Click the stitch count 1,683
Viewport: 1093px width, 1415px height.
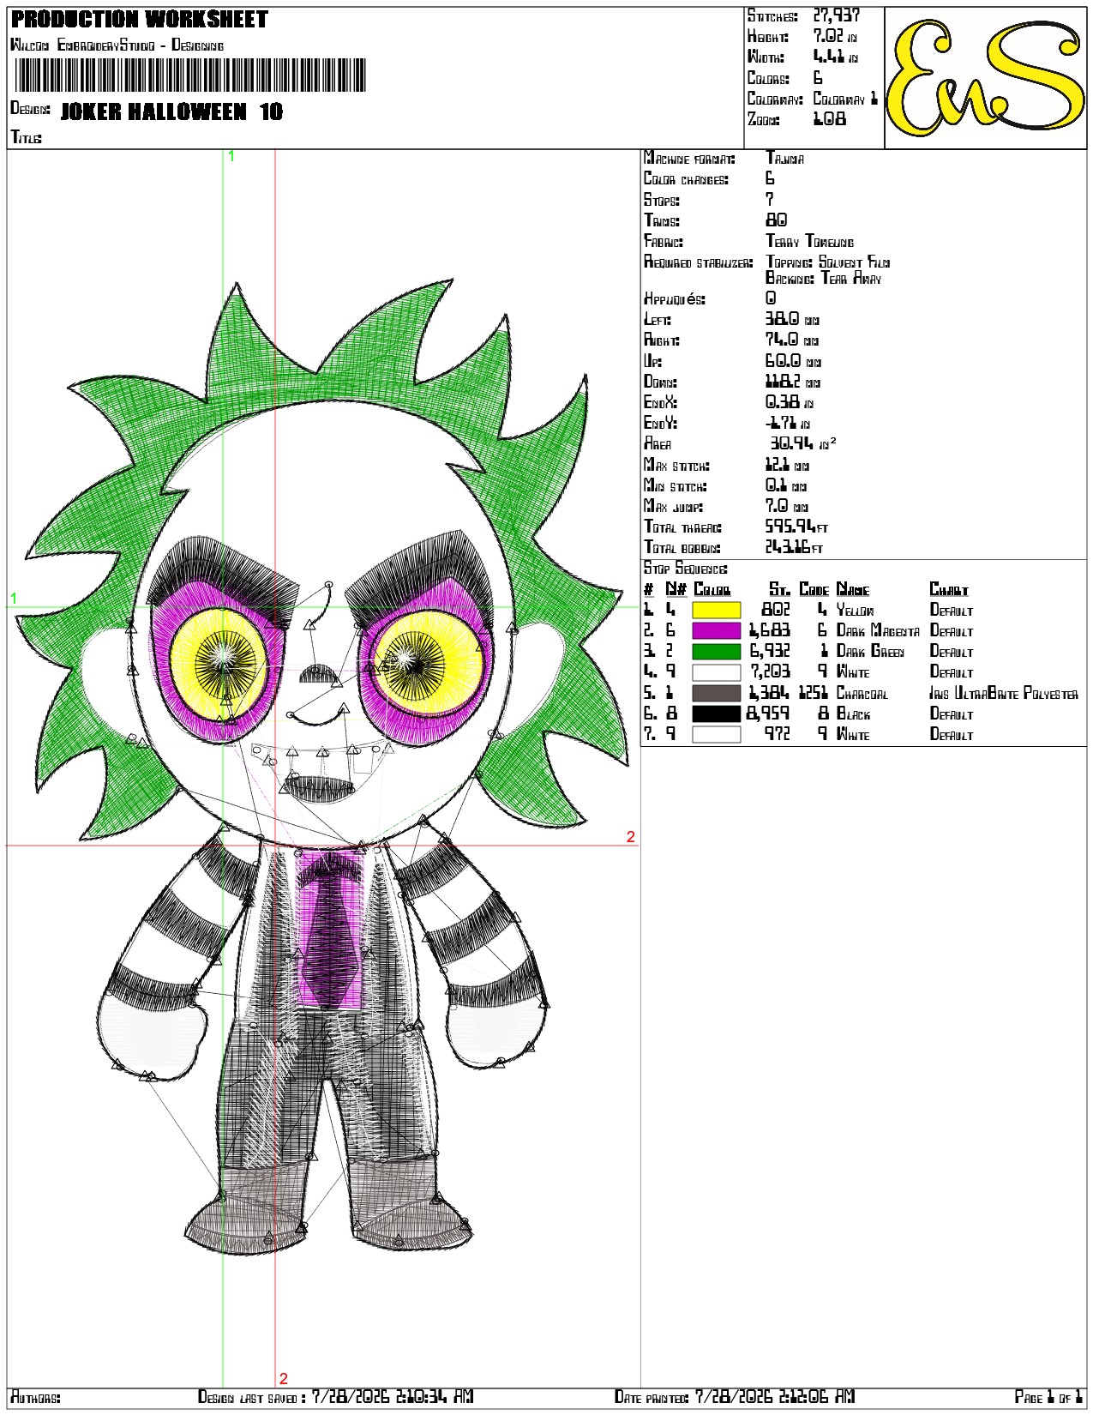click(x=770, y=631)
